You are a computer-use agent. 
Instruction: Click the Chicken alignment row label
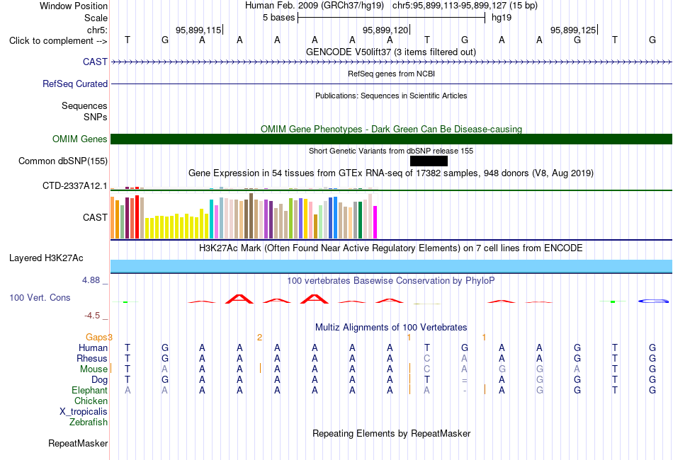pos(91,401)
